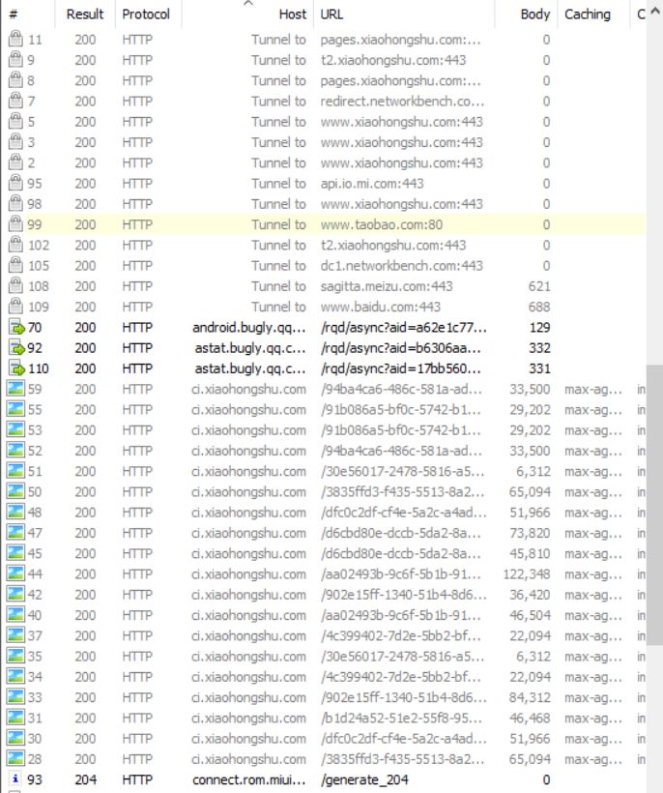Click the image icon of session 50

point(15,491)
